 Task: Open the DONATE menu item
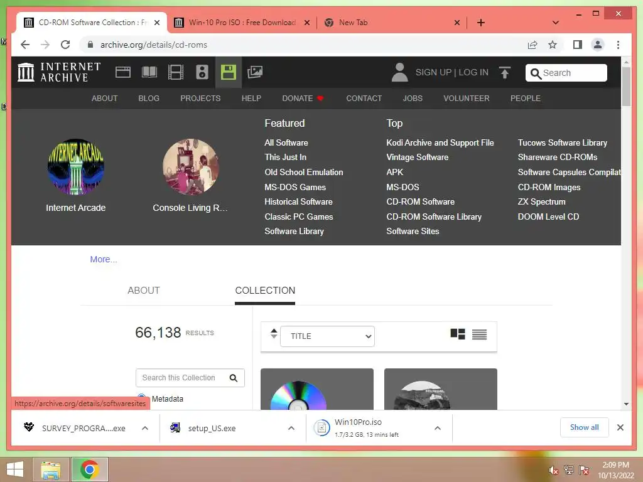click(x=303, y=99)
